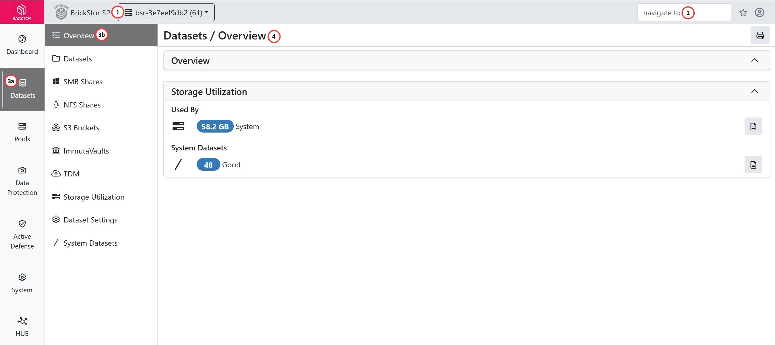Image resolution: width=775 pixels, height=345 pixels.
Task: Open Active Defense sidebar section
Action: [22, 235]
